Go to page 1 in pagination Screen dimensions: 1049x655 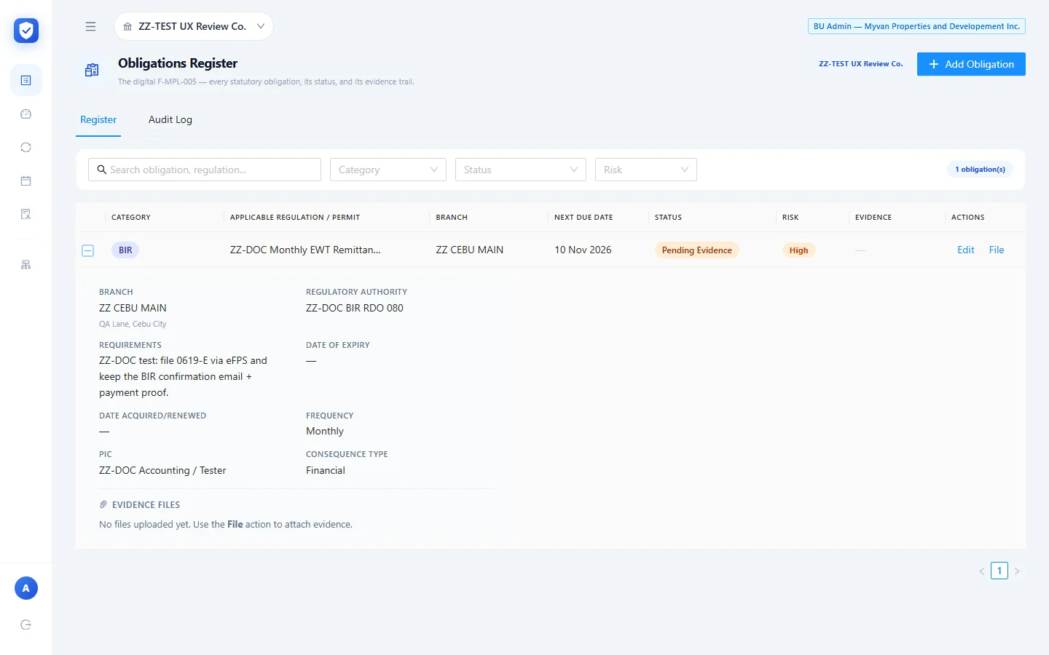pos(999,571)
